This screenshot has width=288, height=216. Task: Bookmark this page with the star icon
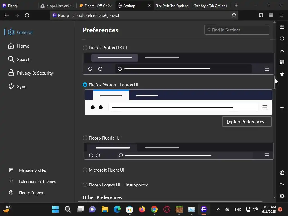pos(234,15)
